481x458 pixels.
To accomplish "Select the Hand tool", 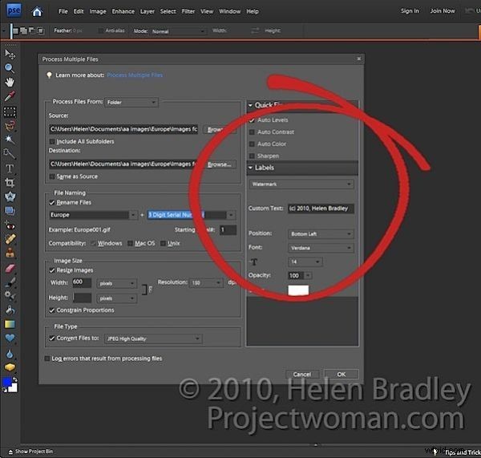I will [10, 83].
